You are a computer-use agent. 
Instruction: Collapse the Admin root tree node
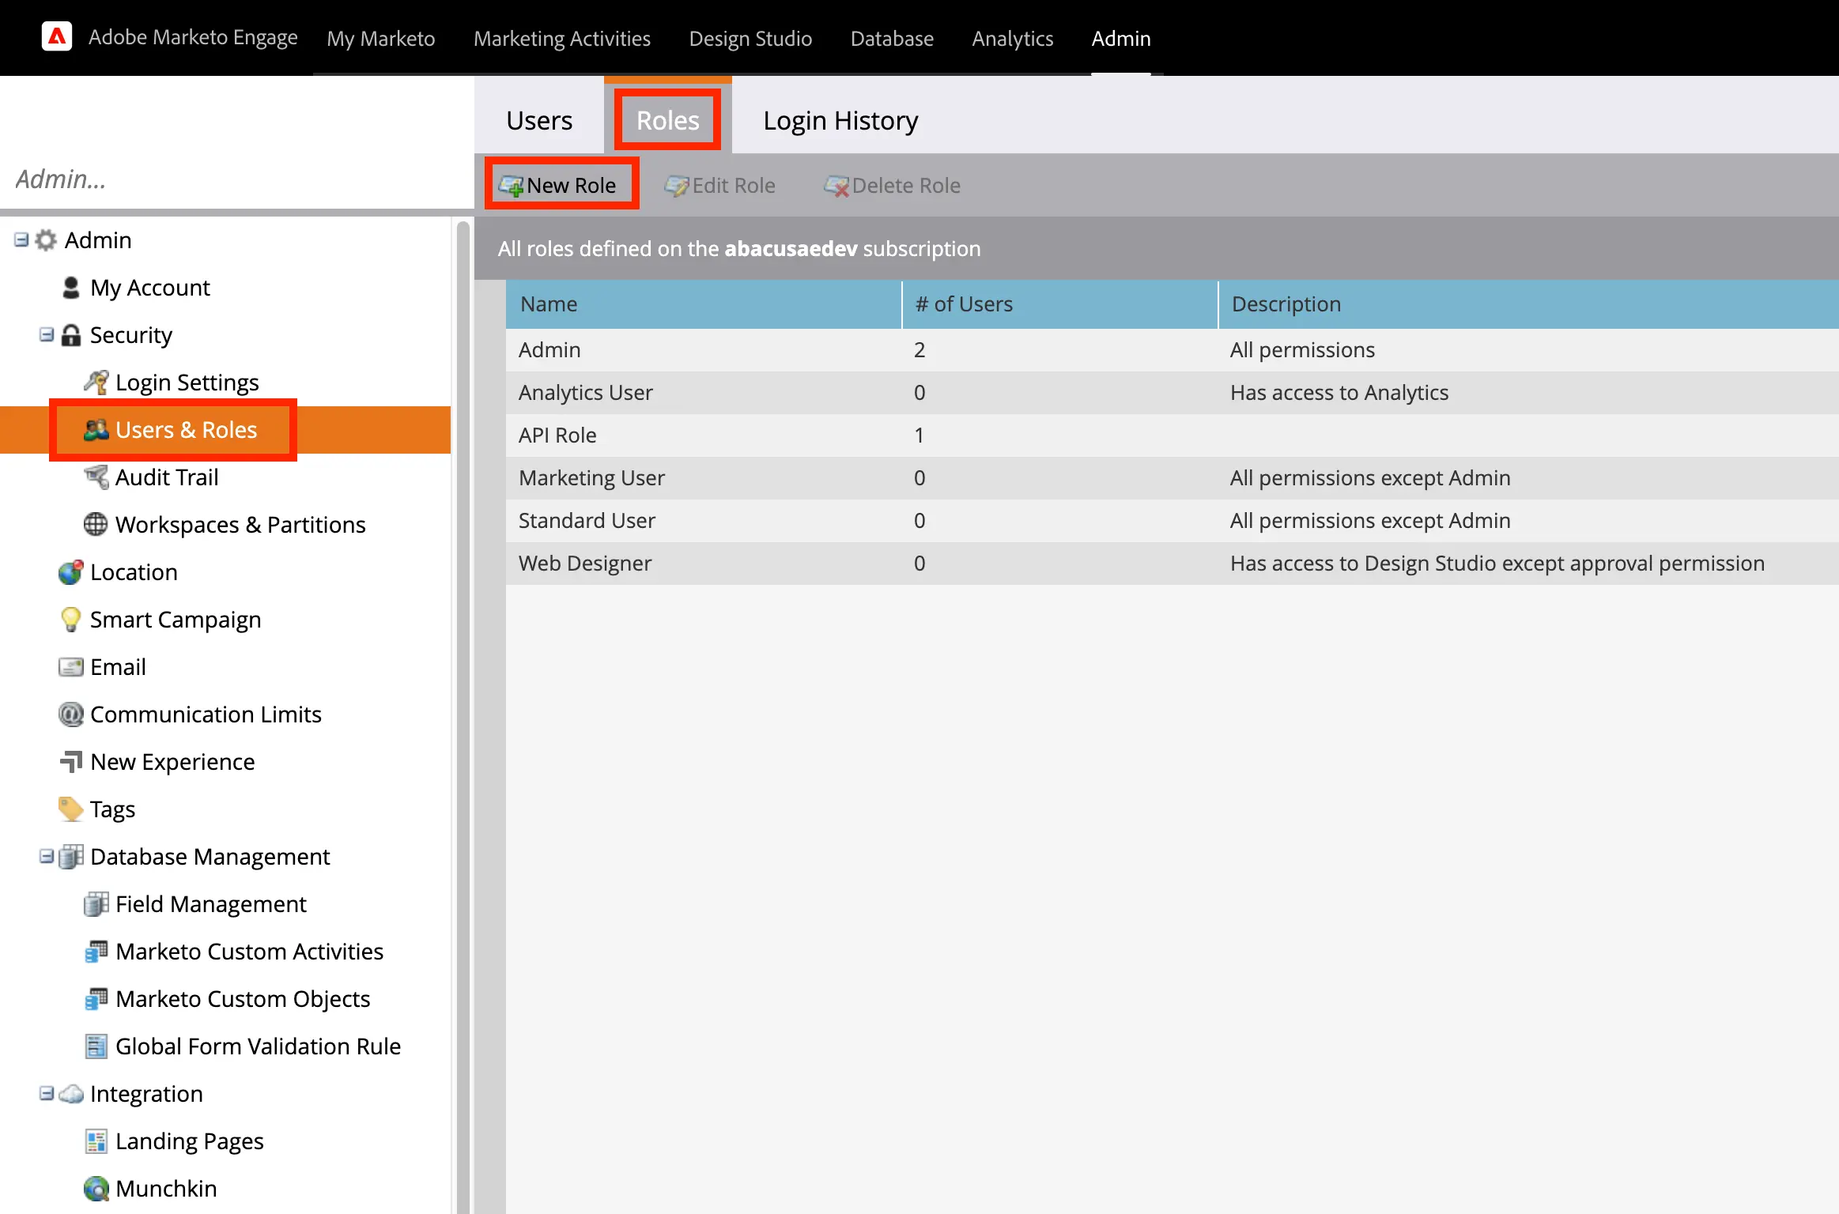[x=21, y=239]
